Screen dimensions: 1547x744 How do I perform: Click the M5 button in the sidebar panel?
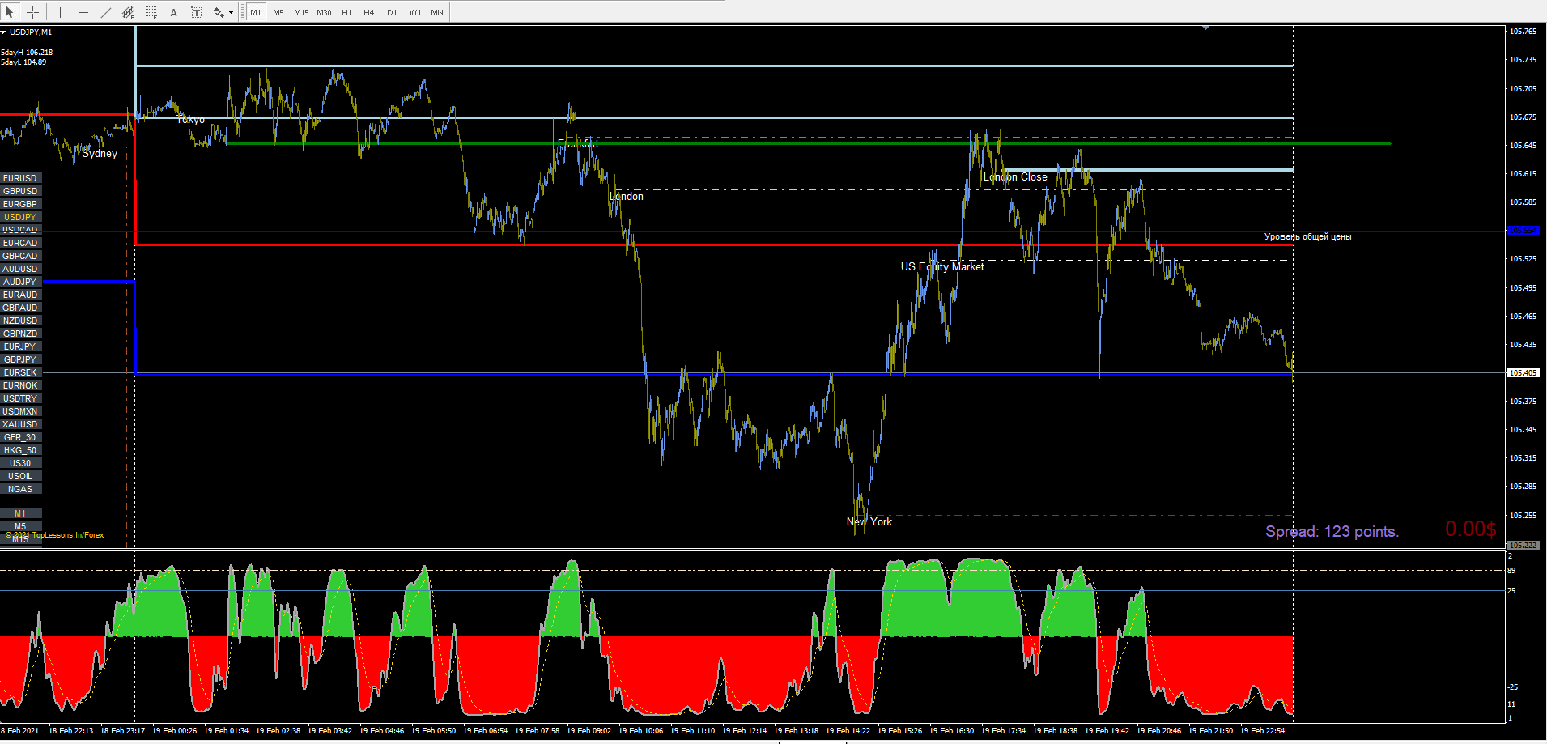point(20,526)
